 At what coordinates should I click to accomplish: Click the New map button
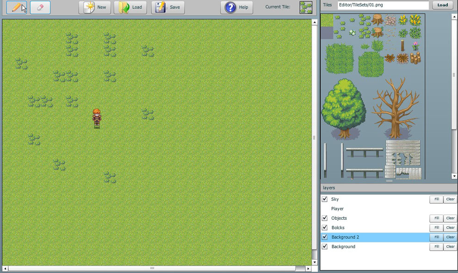point(95,7)
